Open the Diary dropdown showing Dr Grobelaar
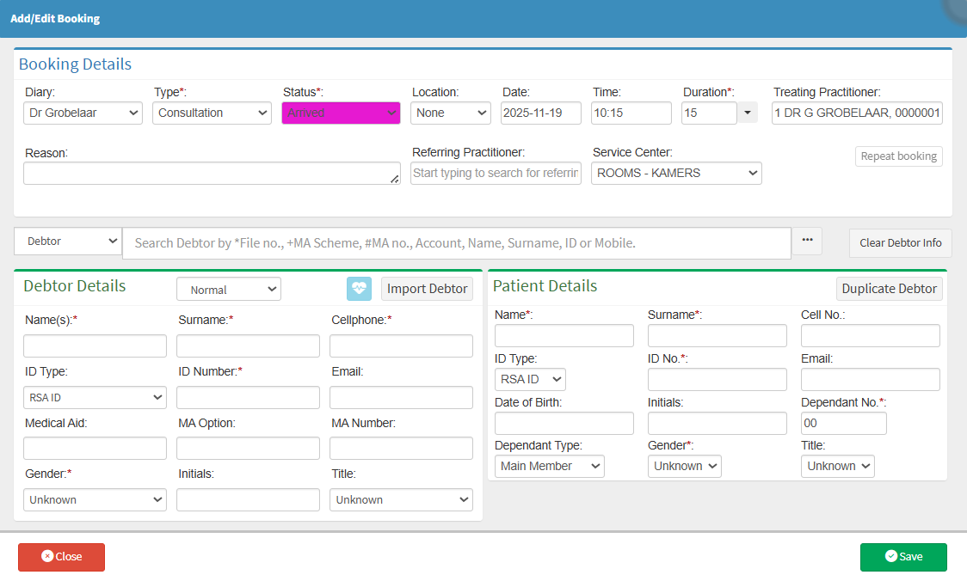Viewport: 967px width, 581px height. tap(83, 113)
